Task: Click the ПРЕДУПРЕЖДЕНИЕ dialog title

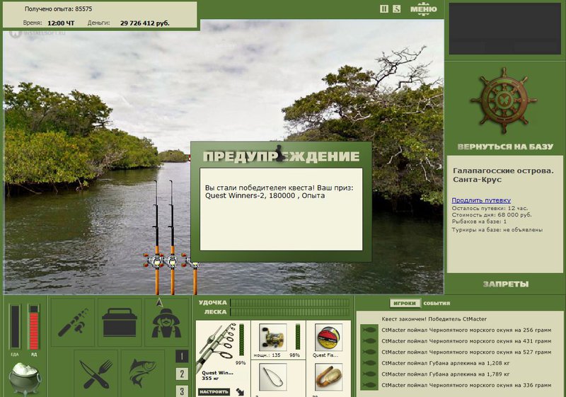Action: click(x=281, y=156)
